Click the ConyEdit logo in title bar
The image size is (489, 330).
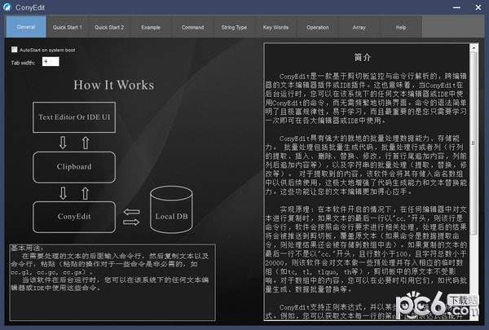tap(8, 9)
